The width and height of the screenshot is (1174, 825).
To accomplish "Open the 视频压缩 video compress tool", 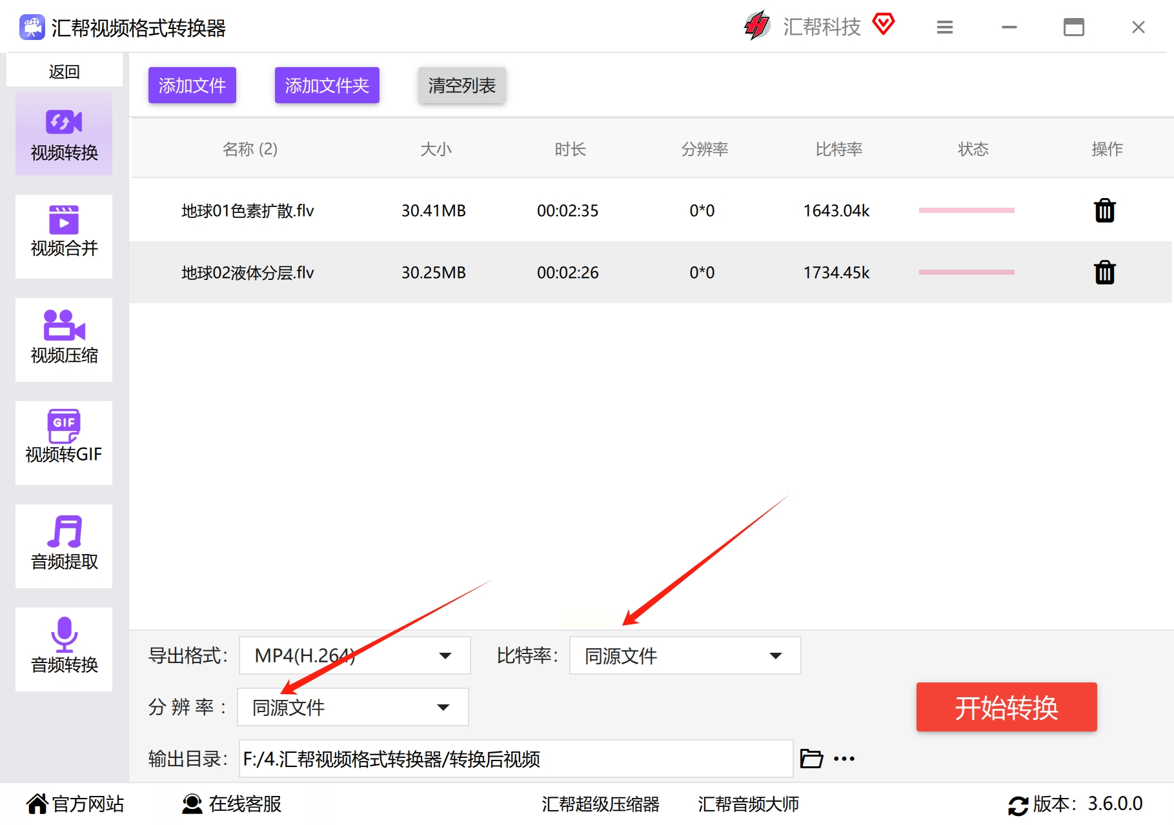I will [x=64, y=339].
